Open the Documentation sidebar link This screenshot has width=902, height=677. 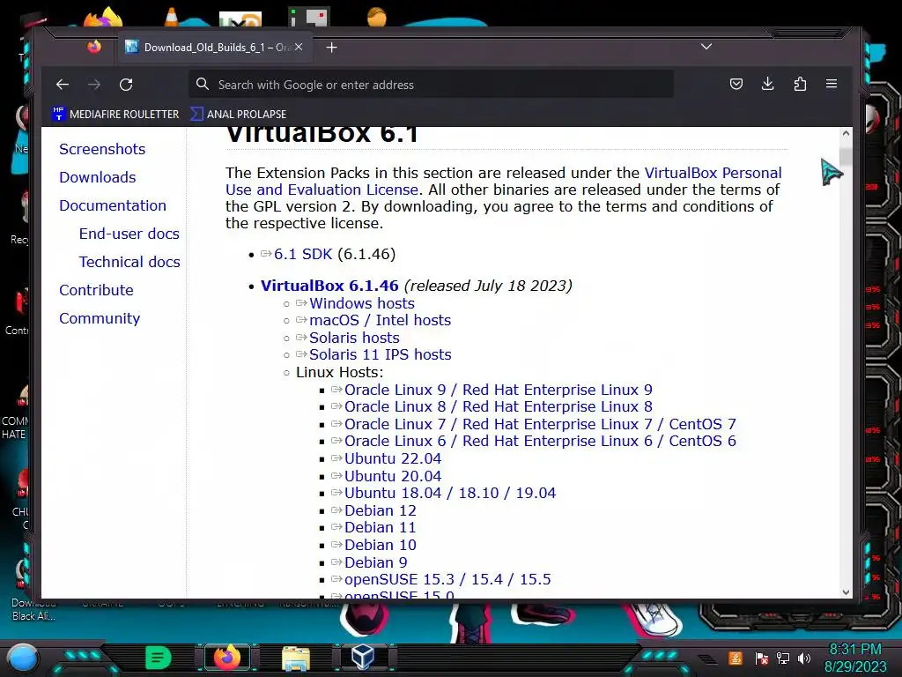(x=113, y=205)
